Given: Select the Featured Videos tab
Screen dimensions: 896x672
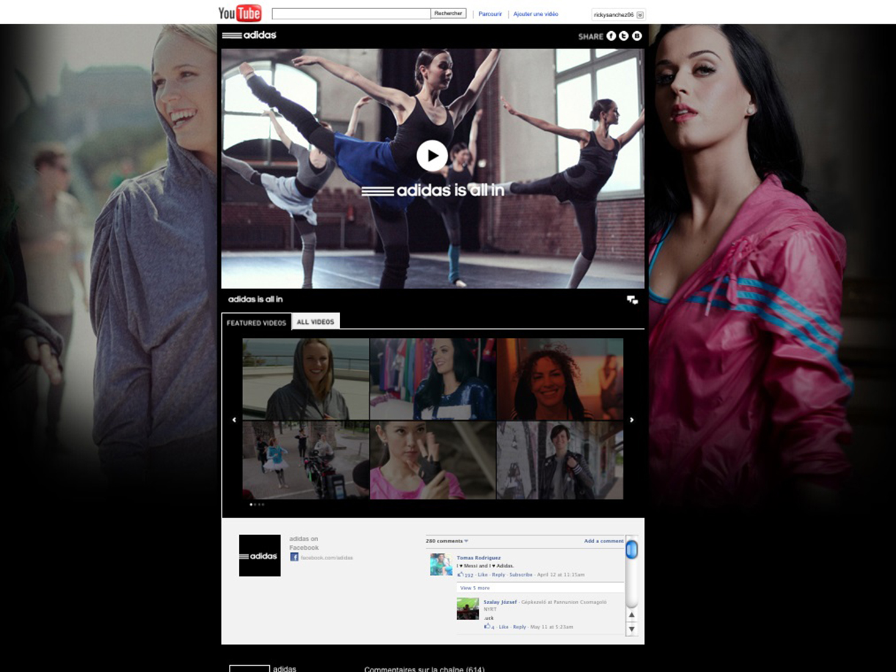Looking at the screenshot, I should (256, 323).
